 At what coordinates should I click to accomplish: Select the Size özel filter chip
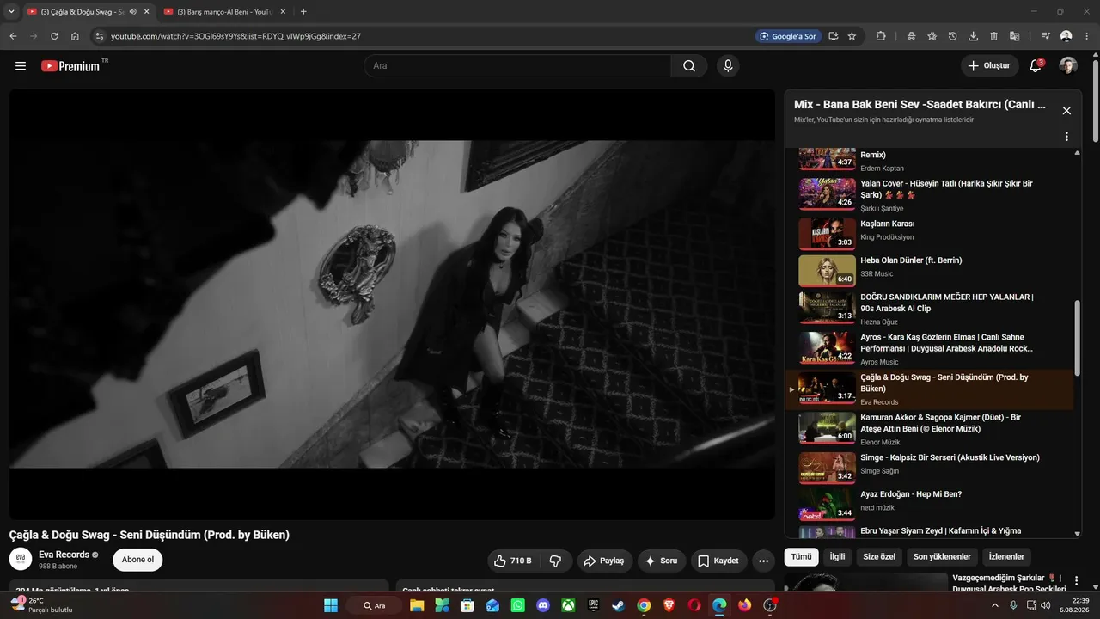pos(879,556)
